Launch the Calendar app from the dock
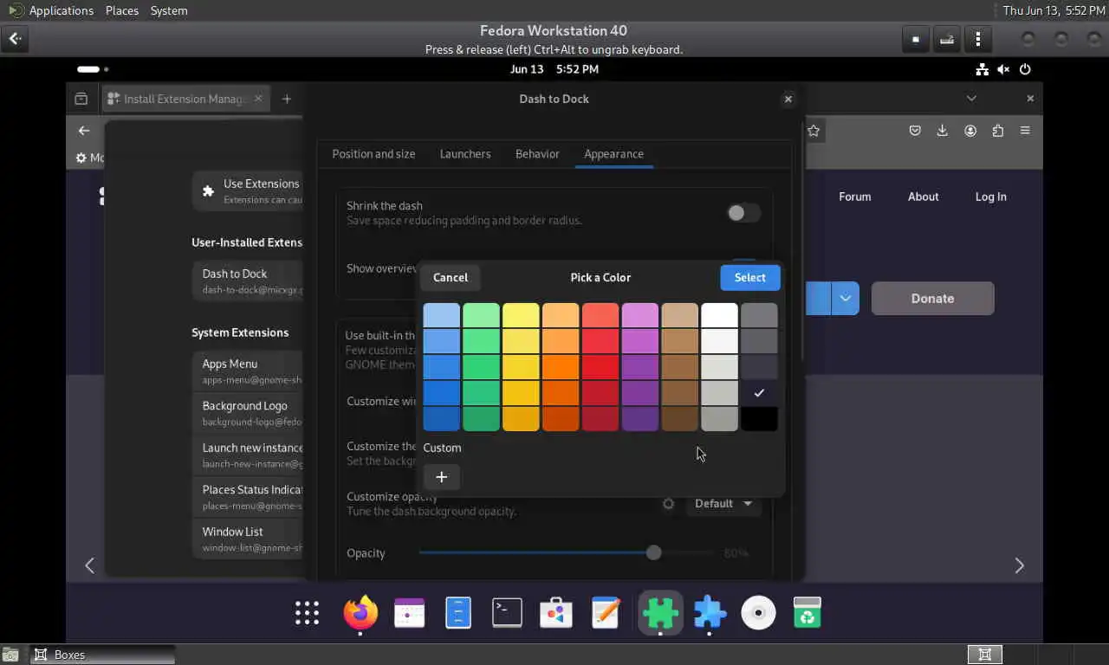Screen dimensions: 1109x665 point(409,613)
